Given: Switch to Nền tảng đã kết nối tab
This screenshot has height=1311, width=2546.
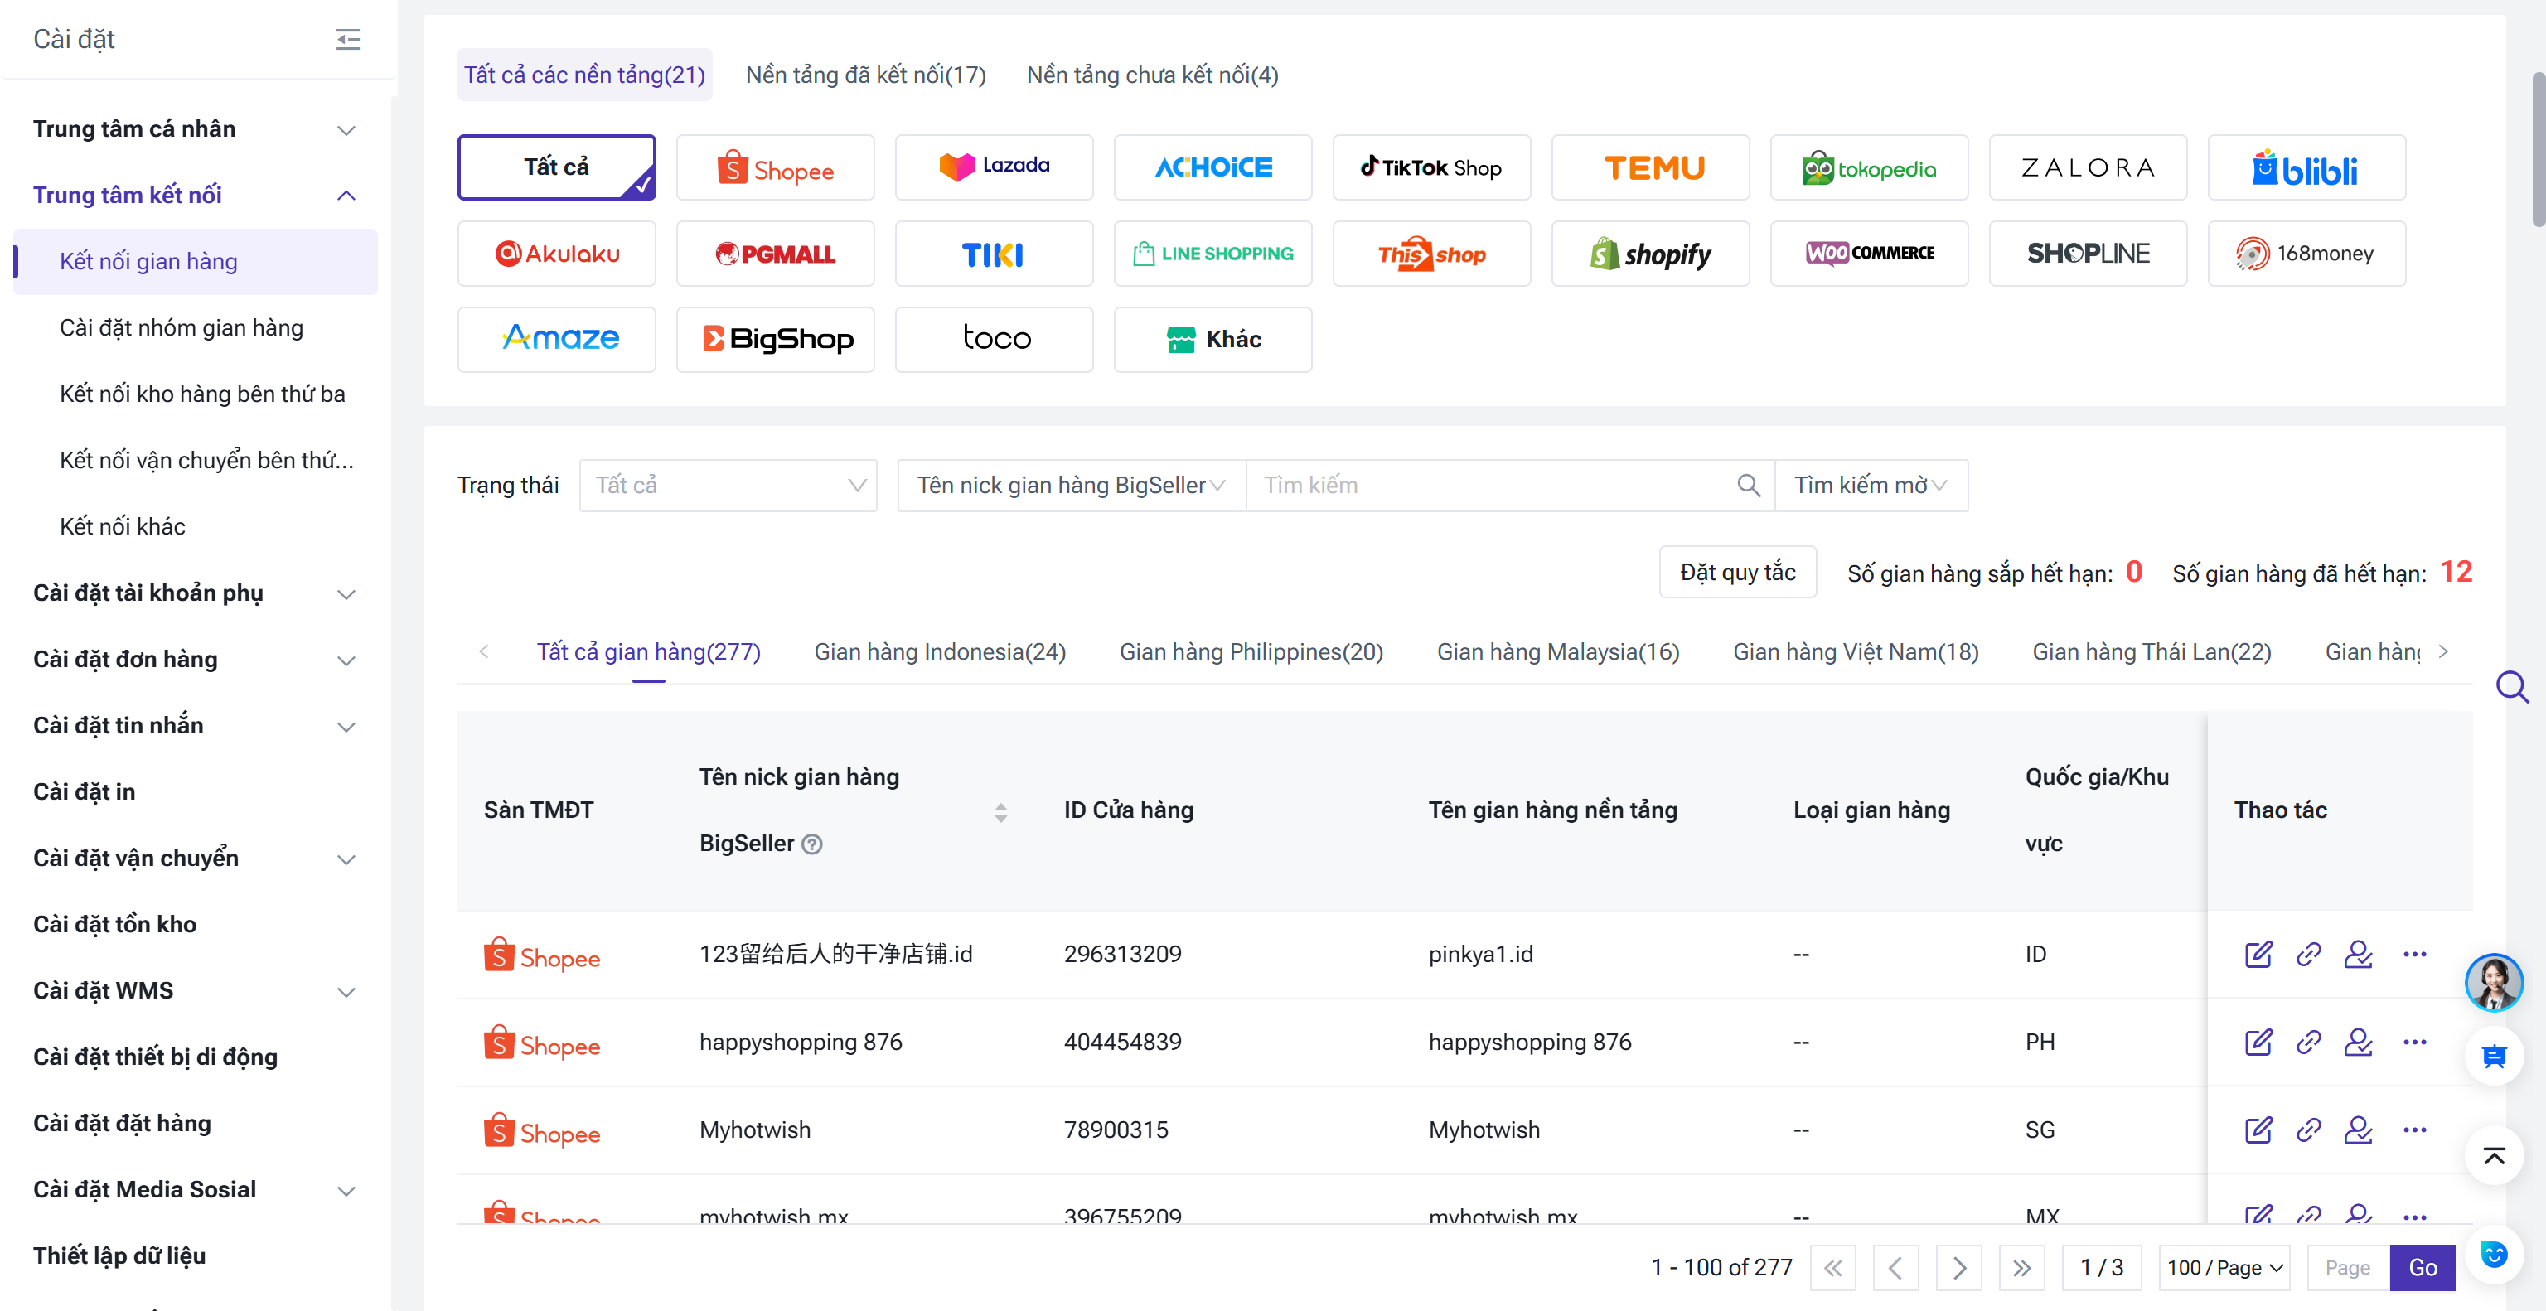Looking at the screenshot, I should [864, 75].
